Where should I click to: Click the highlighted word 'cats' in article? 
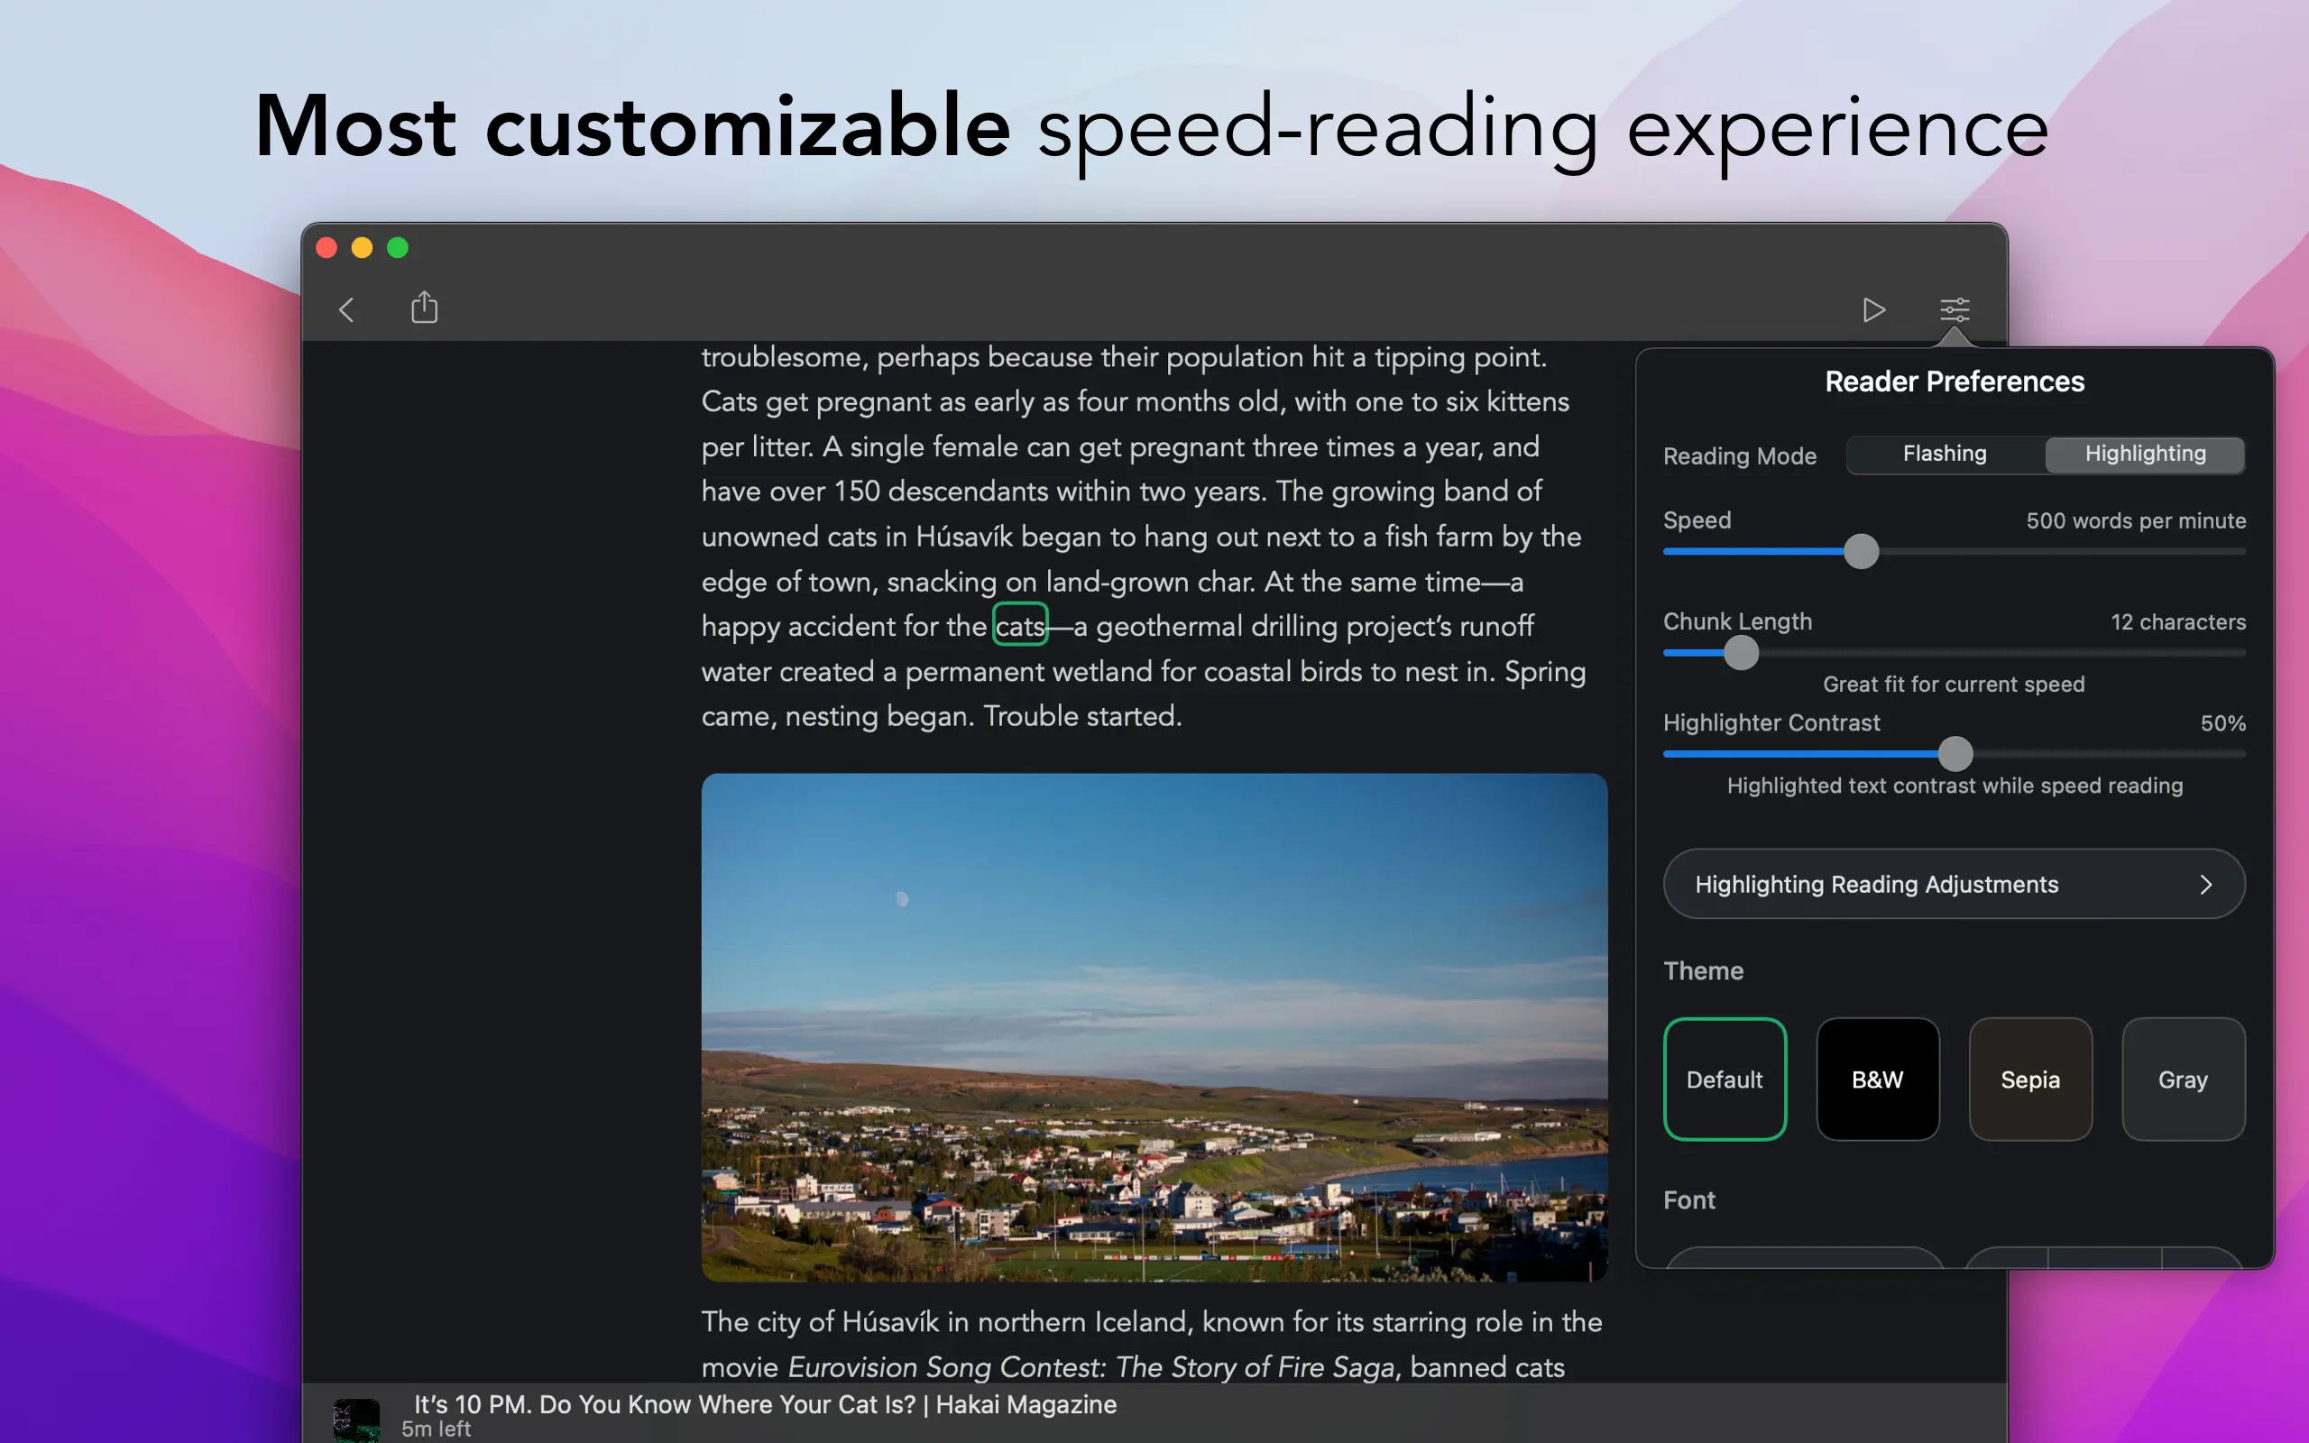(1020, 625)
